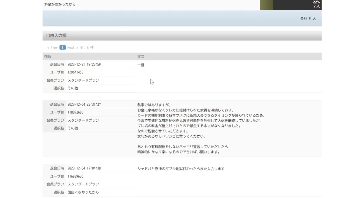Click the 自由入力欄 section header
This screenshot has height=198, width=353.
pyautogui.click(x=182, y=35)
